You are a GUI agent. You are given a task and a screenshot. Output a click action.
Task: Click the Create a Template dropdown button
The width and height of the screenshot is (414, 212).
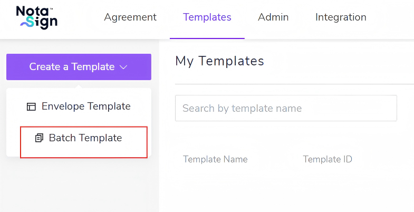coord(79,67)
